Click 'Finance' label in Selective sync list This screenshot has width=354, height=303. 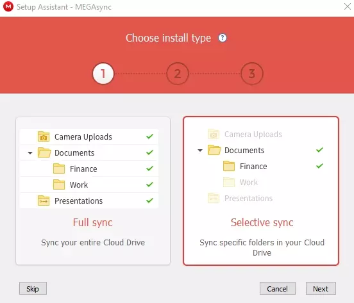click(x=253, y=167)
